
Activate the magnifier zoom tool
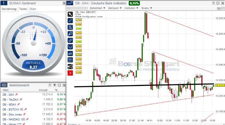coord(70,34)
